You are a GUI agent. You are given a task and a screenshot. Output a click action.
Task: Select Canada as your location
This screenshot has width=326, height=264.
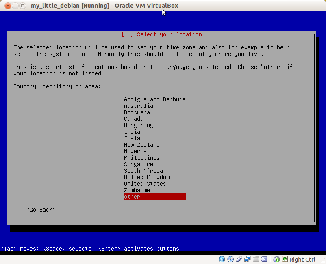155,119
